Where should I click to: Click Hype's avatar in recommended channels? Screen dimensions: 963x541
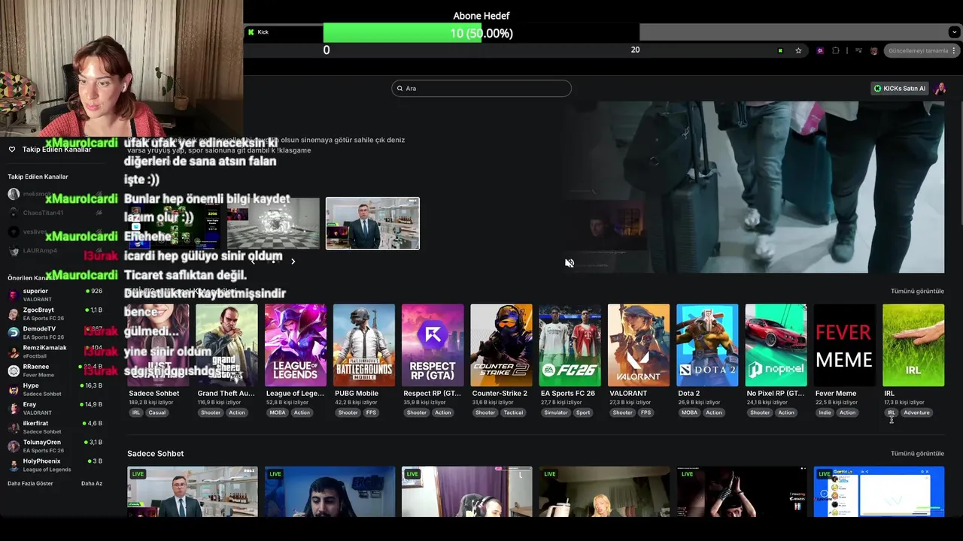tap(14, 389)
